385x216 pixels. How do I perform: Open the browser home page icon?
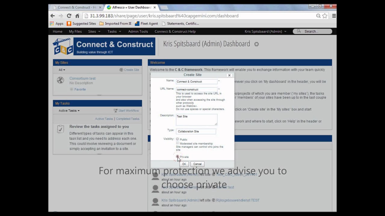(x=77, y=16)
